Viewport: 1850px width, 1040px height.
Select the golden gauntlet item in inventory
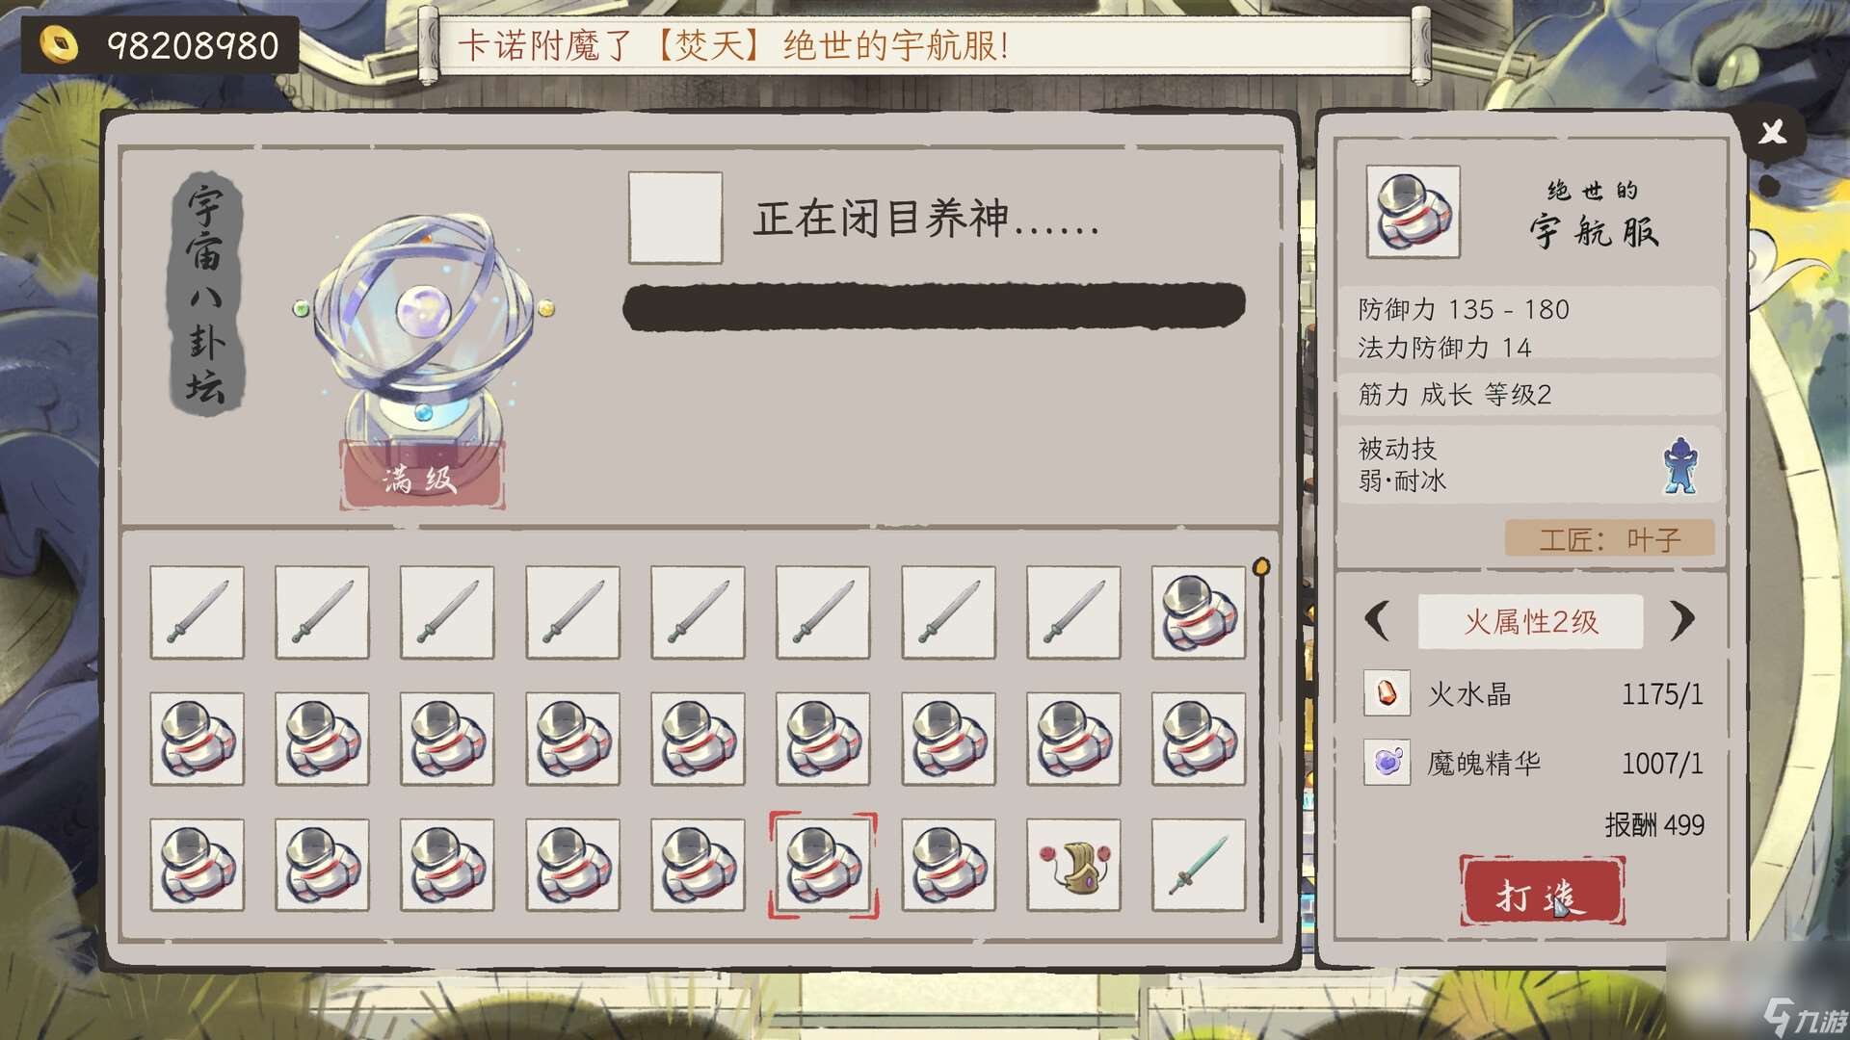1073,865
